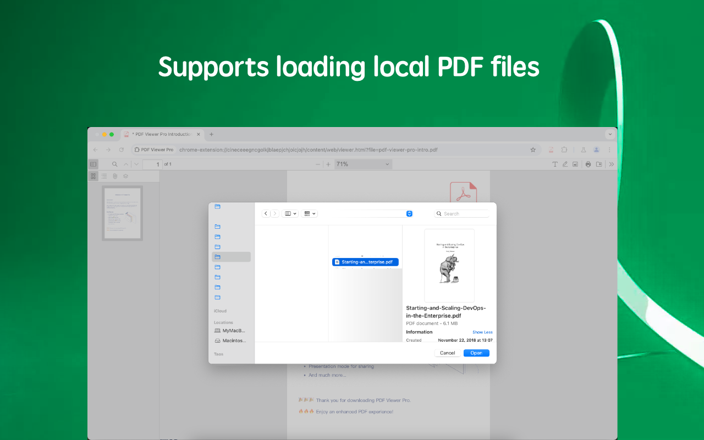
Task: Open the tab search dropdown arrow
Action: coord(610,134)
